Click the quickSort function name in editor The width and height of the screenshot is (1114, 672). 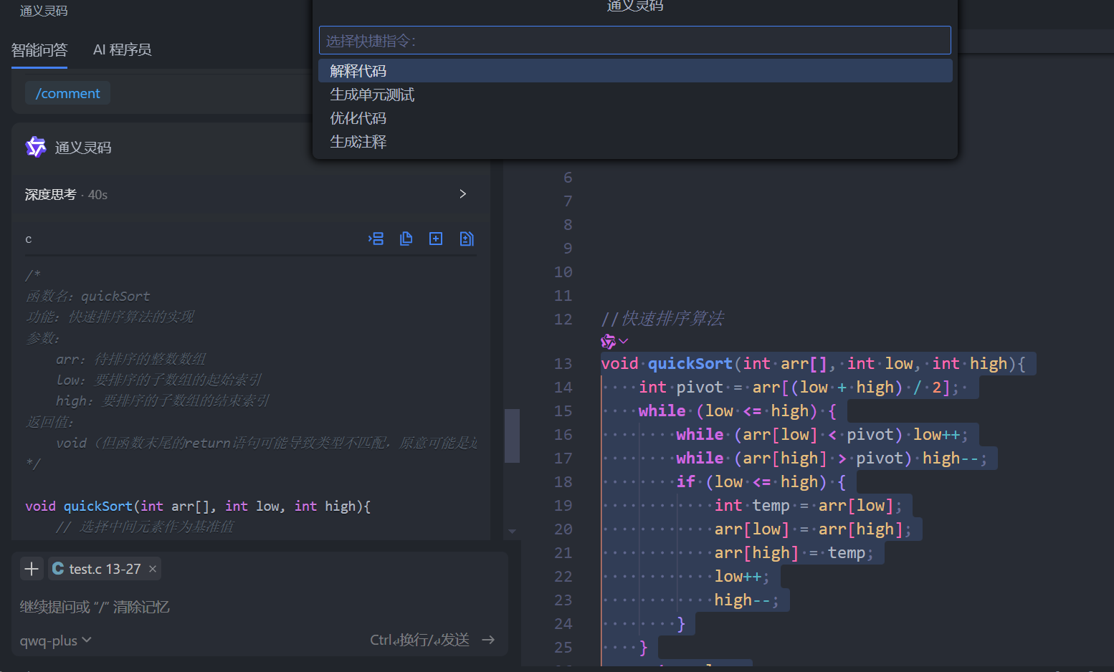(x=690, y=364)
